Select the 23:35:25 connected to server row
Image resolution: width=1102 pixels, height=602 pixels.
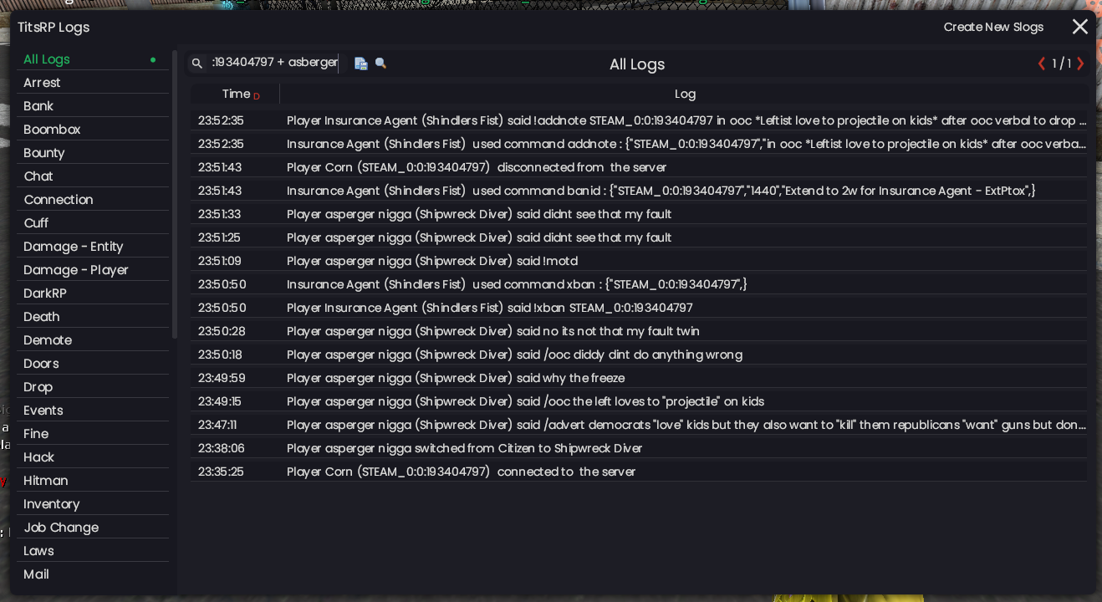point(639,472)
